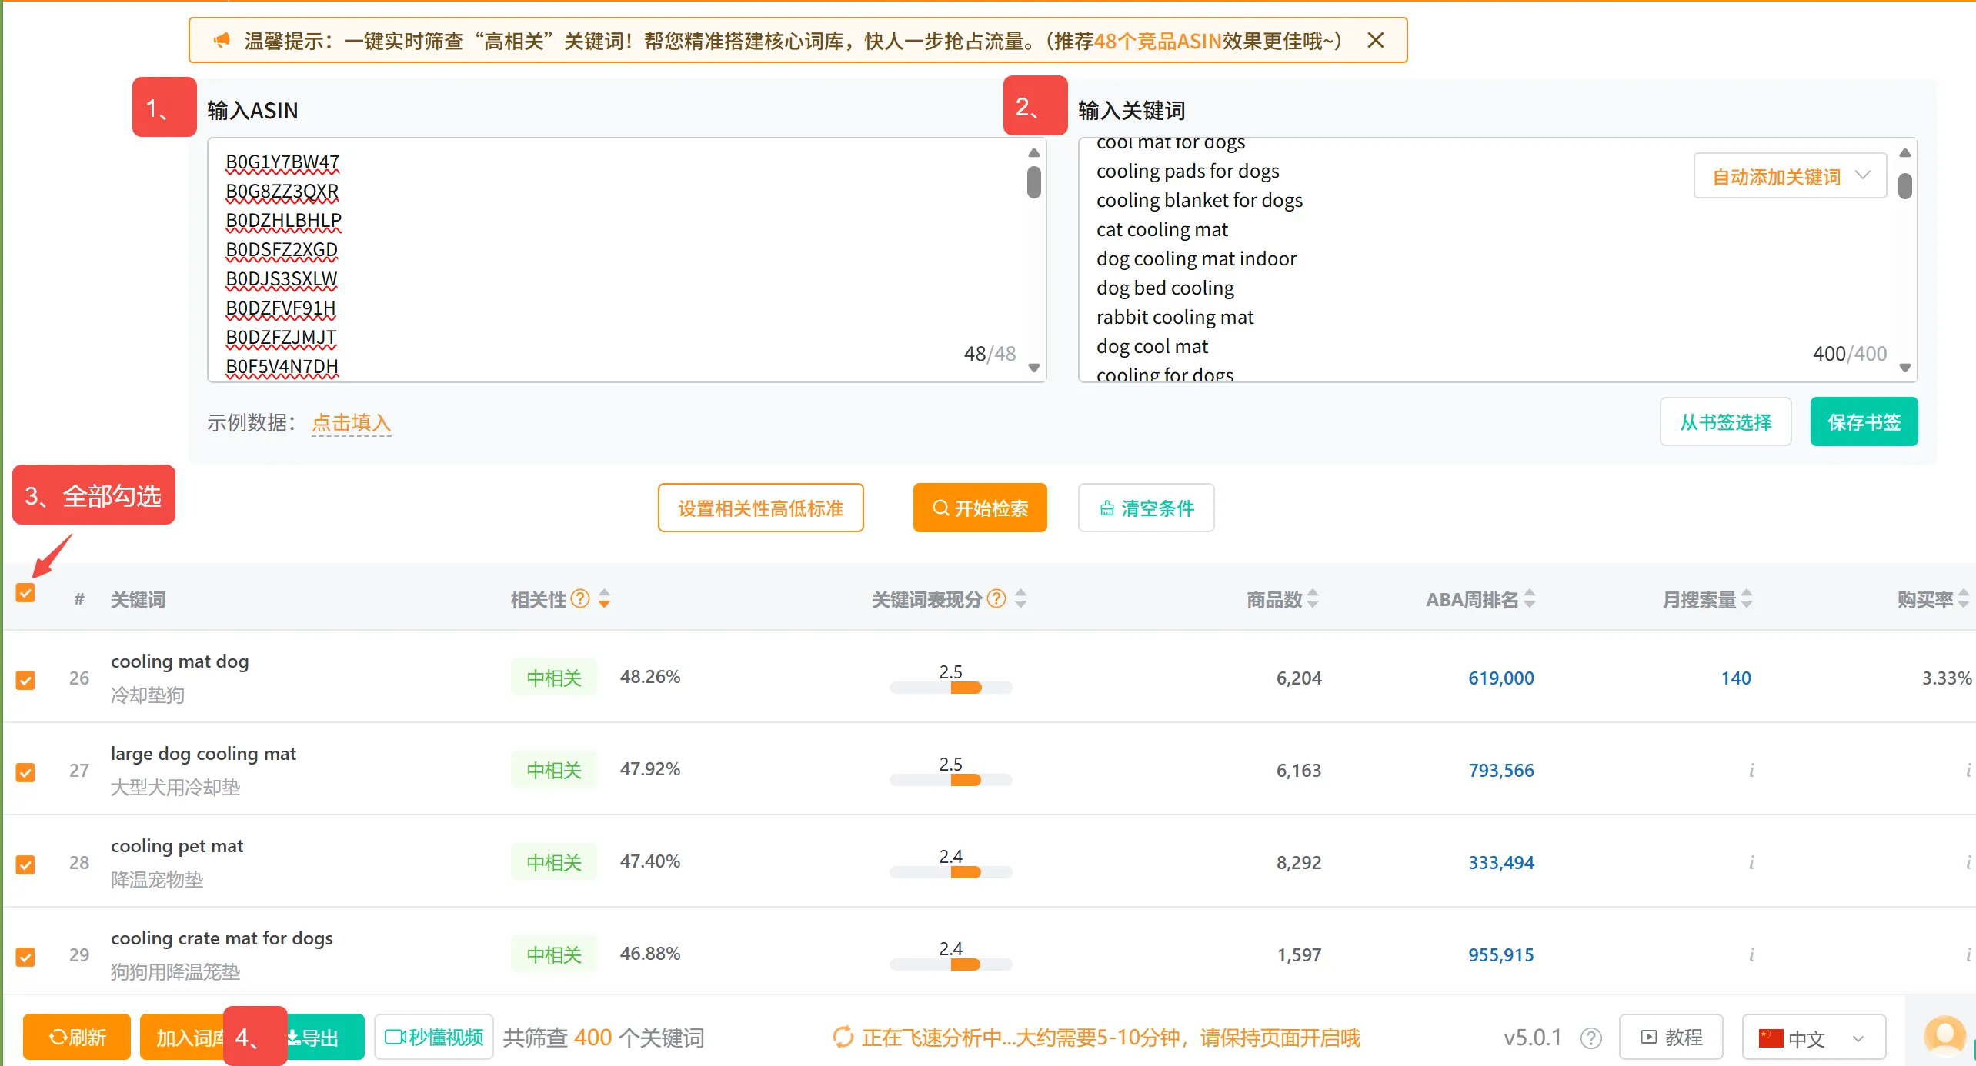The image size is (1976, 1066).
Task: Click the tutorial video icon beside 教程
Action: (x=1647, y=1037)
